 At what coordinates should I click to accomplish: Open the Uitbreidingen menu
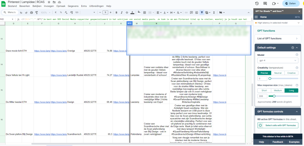[x=96, y=6]
